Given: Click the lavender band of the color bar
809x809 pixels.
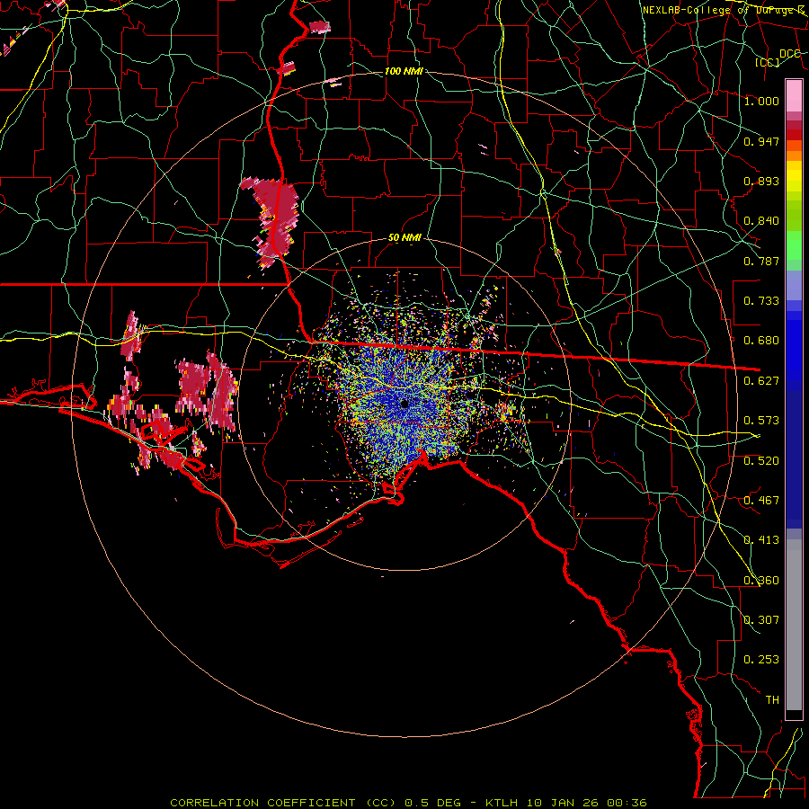Looking at the screenshot, I should [x=794, y=287].
